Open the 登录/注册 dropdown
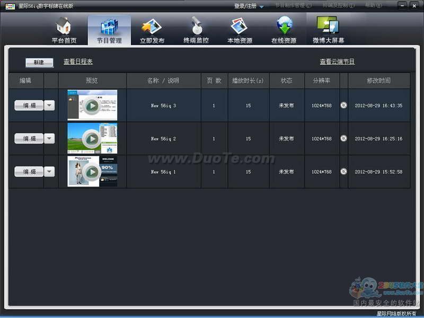The image size is (424, 318). click(249, 6)
